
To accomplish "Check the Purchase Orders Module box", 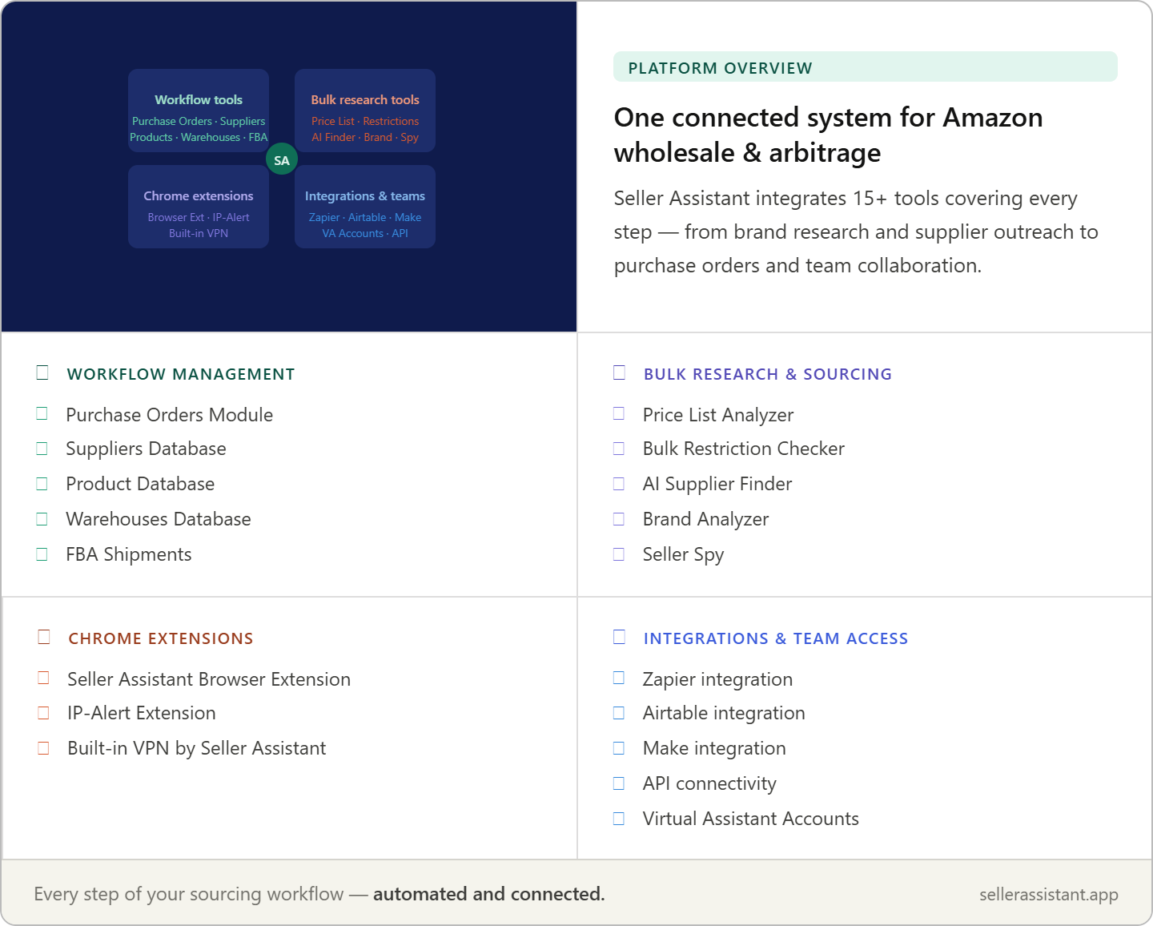I will point(42,413).
